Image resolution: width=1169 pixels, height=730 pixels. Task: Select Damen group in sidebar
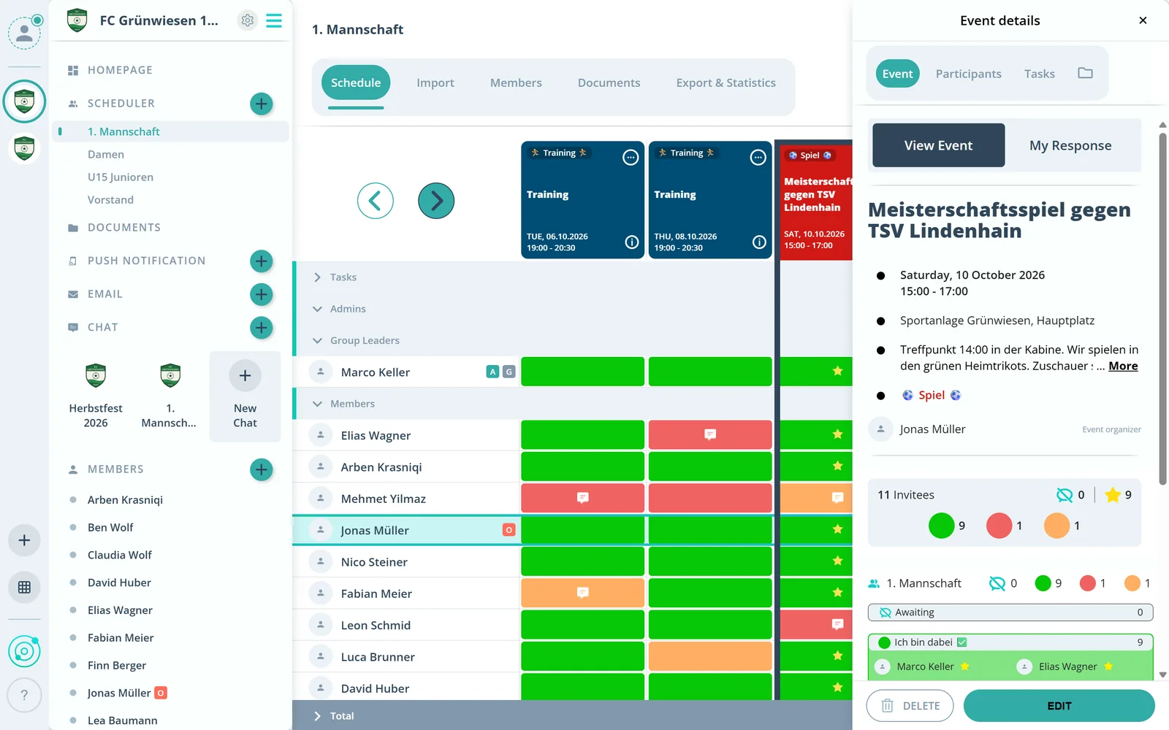tap(106, 154)
